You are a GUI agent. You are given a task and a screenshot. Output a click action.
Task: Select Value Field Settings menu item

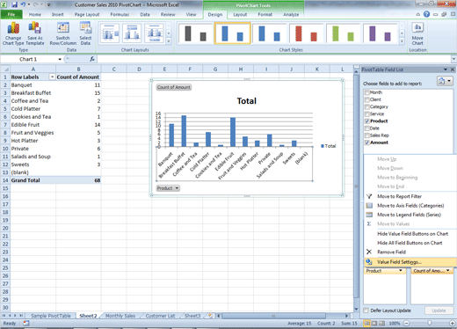tap(410, 262)
